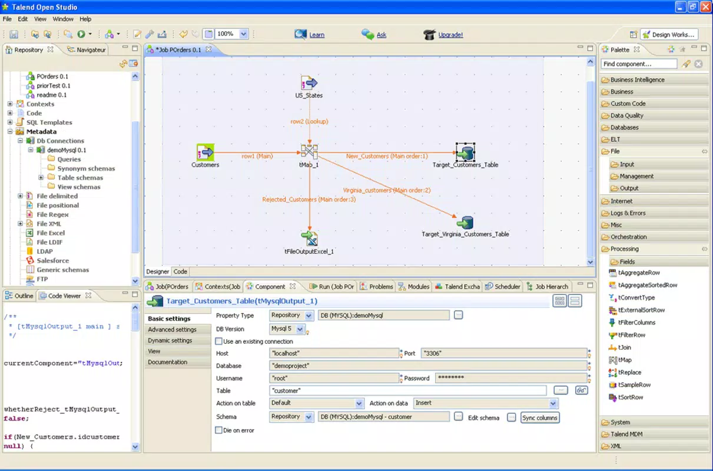713x471 pixels.
Task: Select POrders 0.1 in repository tree
Action: pyautogui.click(x=47, y=77)
